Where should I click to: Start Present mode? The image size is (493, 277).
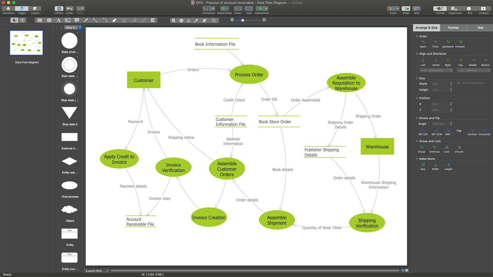(x=483, y=9)
